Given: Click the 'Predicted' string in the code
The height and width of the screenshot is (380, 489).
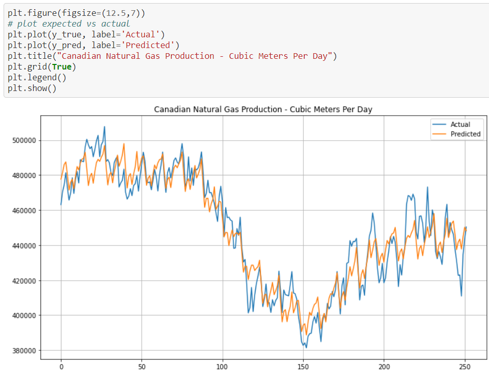Looking at the screenshot, I should click(147, 45).
